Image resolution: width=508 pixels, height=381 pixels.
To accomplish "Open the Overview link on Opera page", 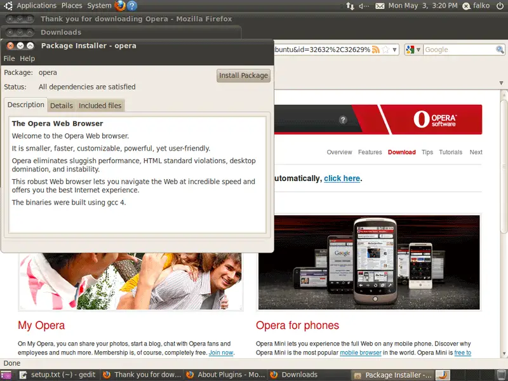I will point(339,152).
